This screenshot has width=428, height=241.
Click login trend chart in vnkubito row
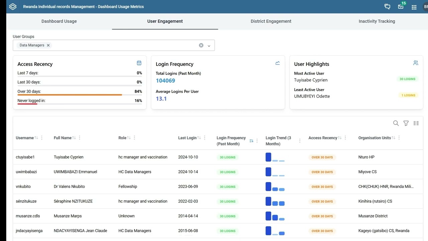pos(275,187)
